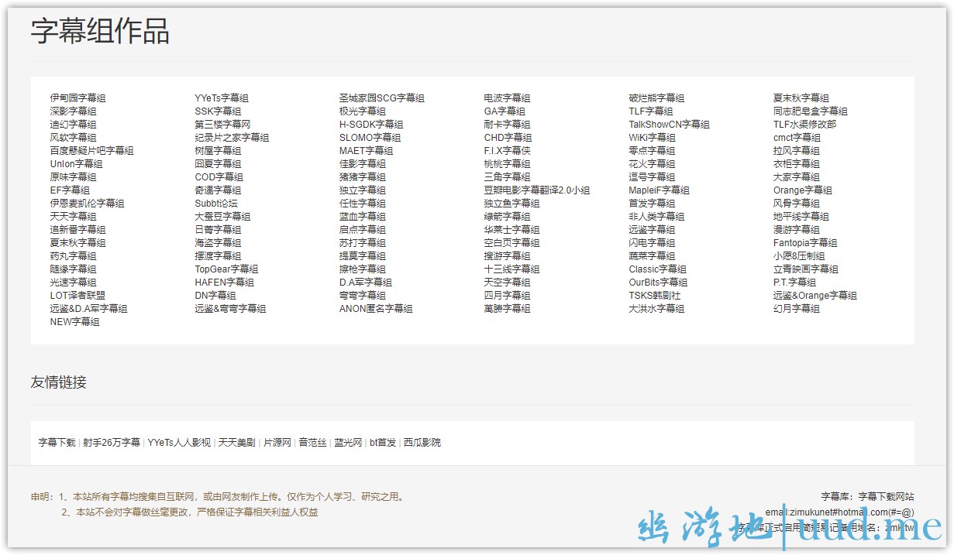
Task: Open the LOT译者联盟 link
Action: [77, 296]
